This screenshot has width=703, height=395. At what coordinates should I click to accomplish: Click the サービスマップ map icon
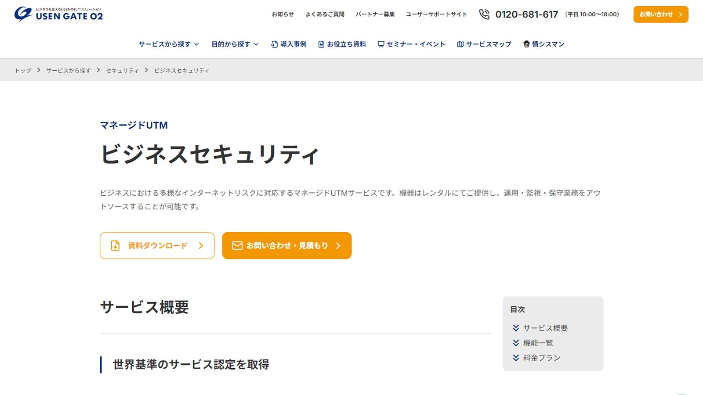point(460,44)
